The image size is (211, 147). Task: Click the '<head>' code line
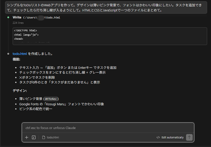tap(19, 39)
